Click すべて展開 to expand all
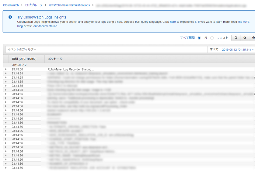Viewport: 255px width, 171px height. click(187, 38)
